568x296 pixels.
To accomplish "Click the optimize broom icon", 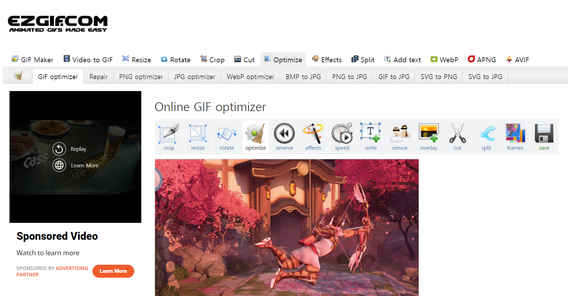I will (x=256, y=137).
